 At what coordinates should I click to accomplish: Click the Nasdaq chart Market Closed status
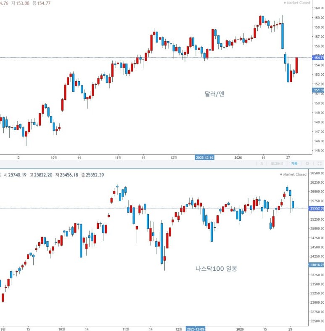click(x=294, y=174)
